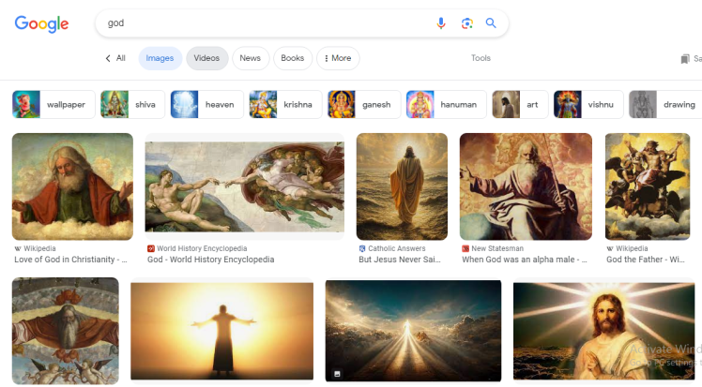Viewport: 702px width, 387px height.
Task: Choose the hanuman filter chip
Action: pyautogui.click(x=446, y=105)
